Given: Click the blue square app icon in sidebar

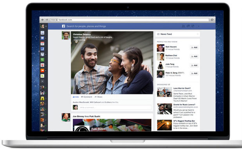Looking at the screenshot, I should [x=42, y=49].
